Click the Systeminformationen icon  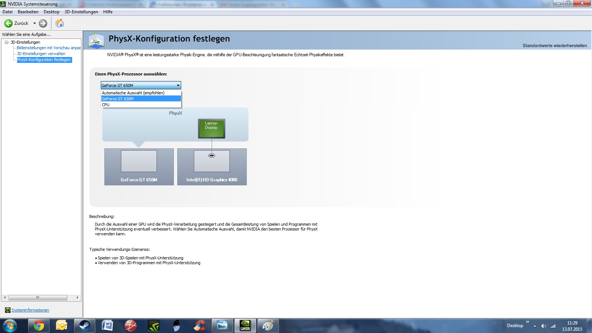coord(7,310)
